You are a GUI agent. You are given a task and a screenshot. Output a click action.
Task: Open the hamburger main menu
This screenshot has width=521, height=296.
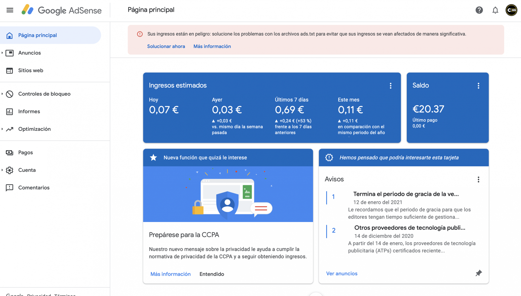click(x=10, y=10)
